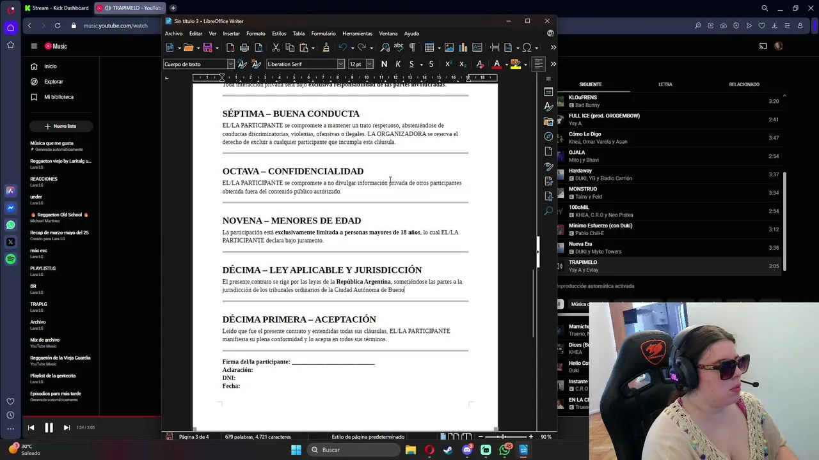Expand the highlight color dropdown arrow
The width and height of the screenshot is (819, 460).
pyautogui.click(x=525, y=64)
